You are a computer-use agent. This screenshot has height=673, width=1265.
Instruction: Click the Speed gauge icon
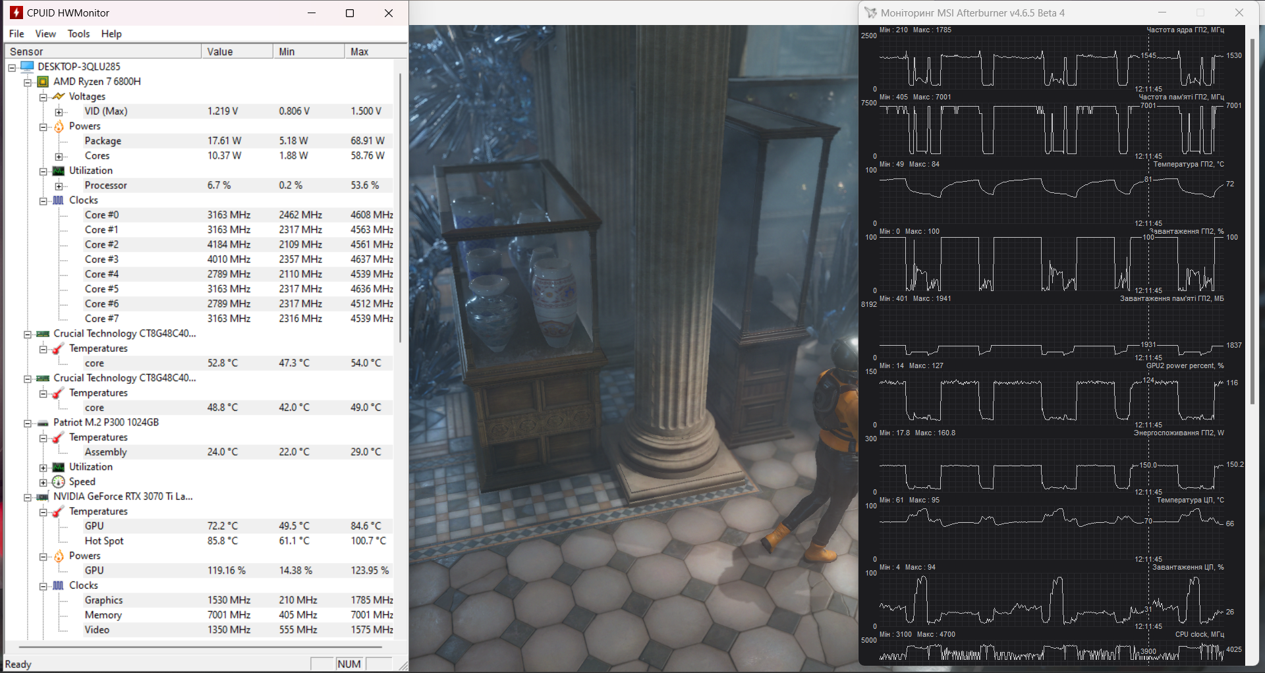59,481
